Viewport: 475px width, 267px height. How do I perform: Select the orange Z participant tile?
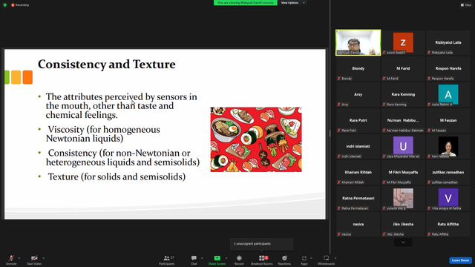tap(403, 42)
